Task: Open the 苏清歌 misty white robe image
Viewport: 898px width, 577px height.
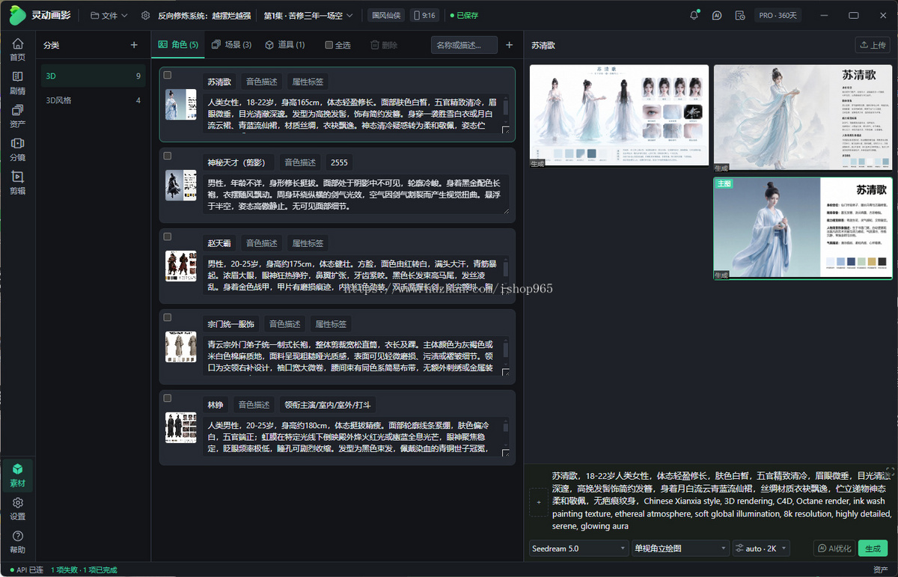Action: click(x=803, y=119)
